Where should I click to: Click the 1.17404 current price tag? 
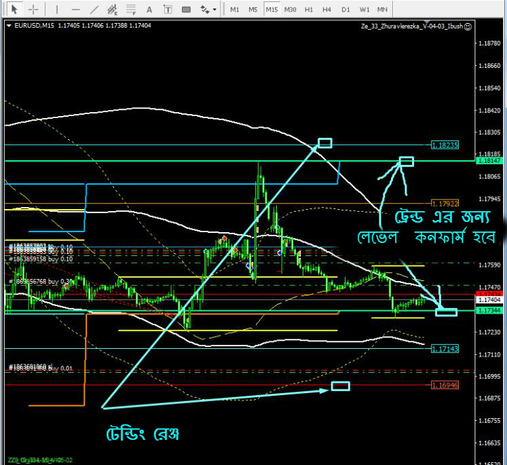pos(489,300)
